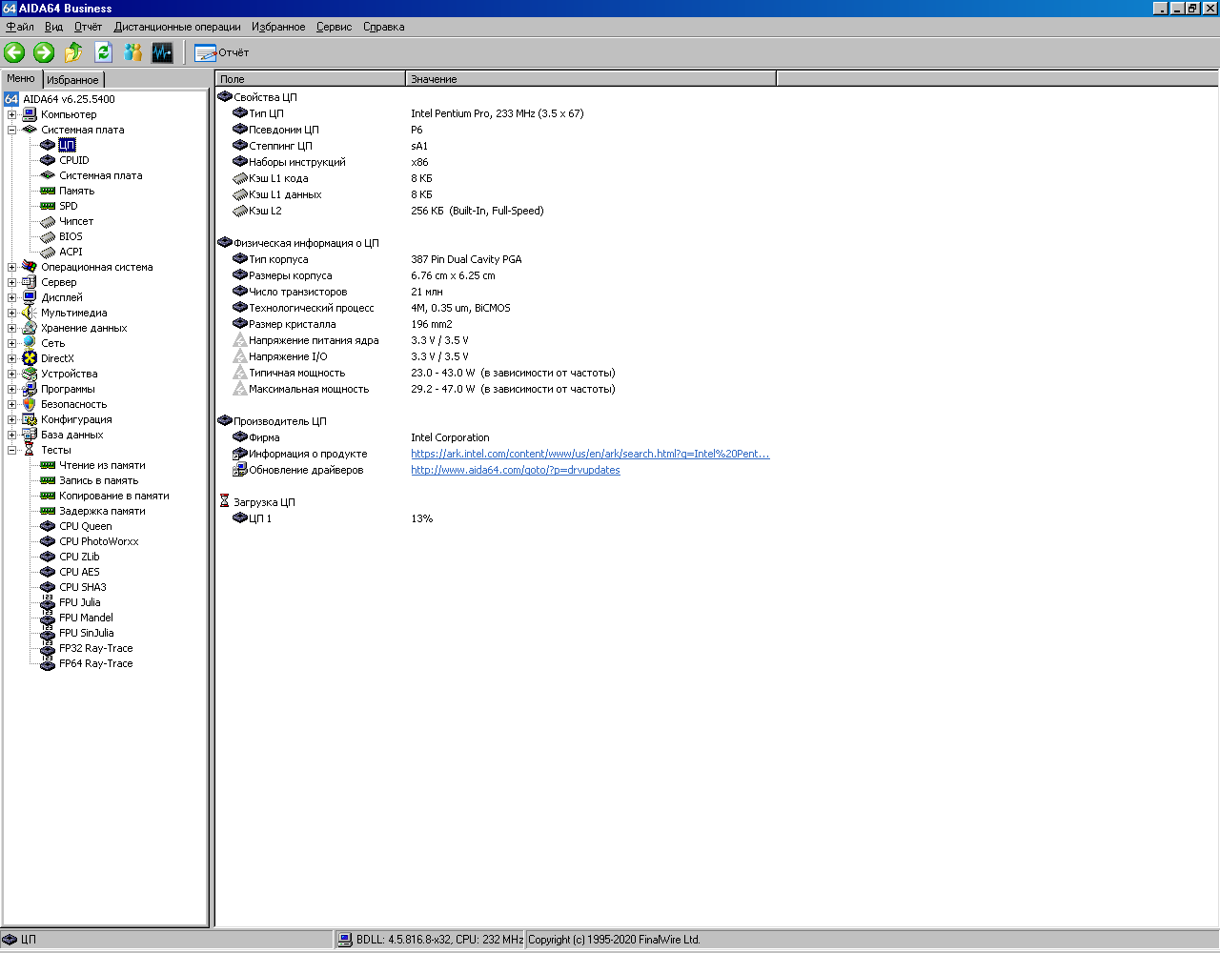Click the Отчёт report button in toolbar
The height and width of the screenshot is (953, 1220).
click(221, 52)
